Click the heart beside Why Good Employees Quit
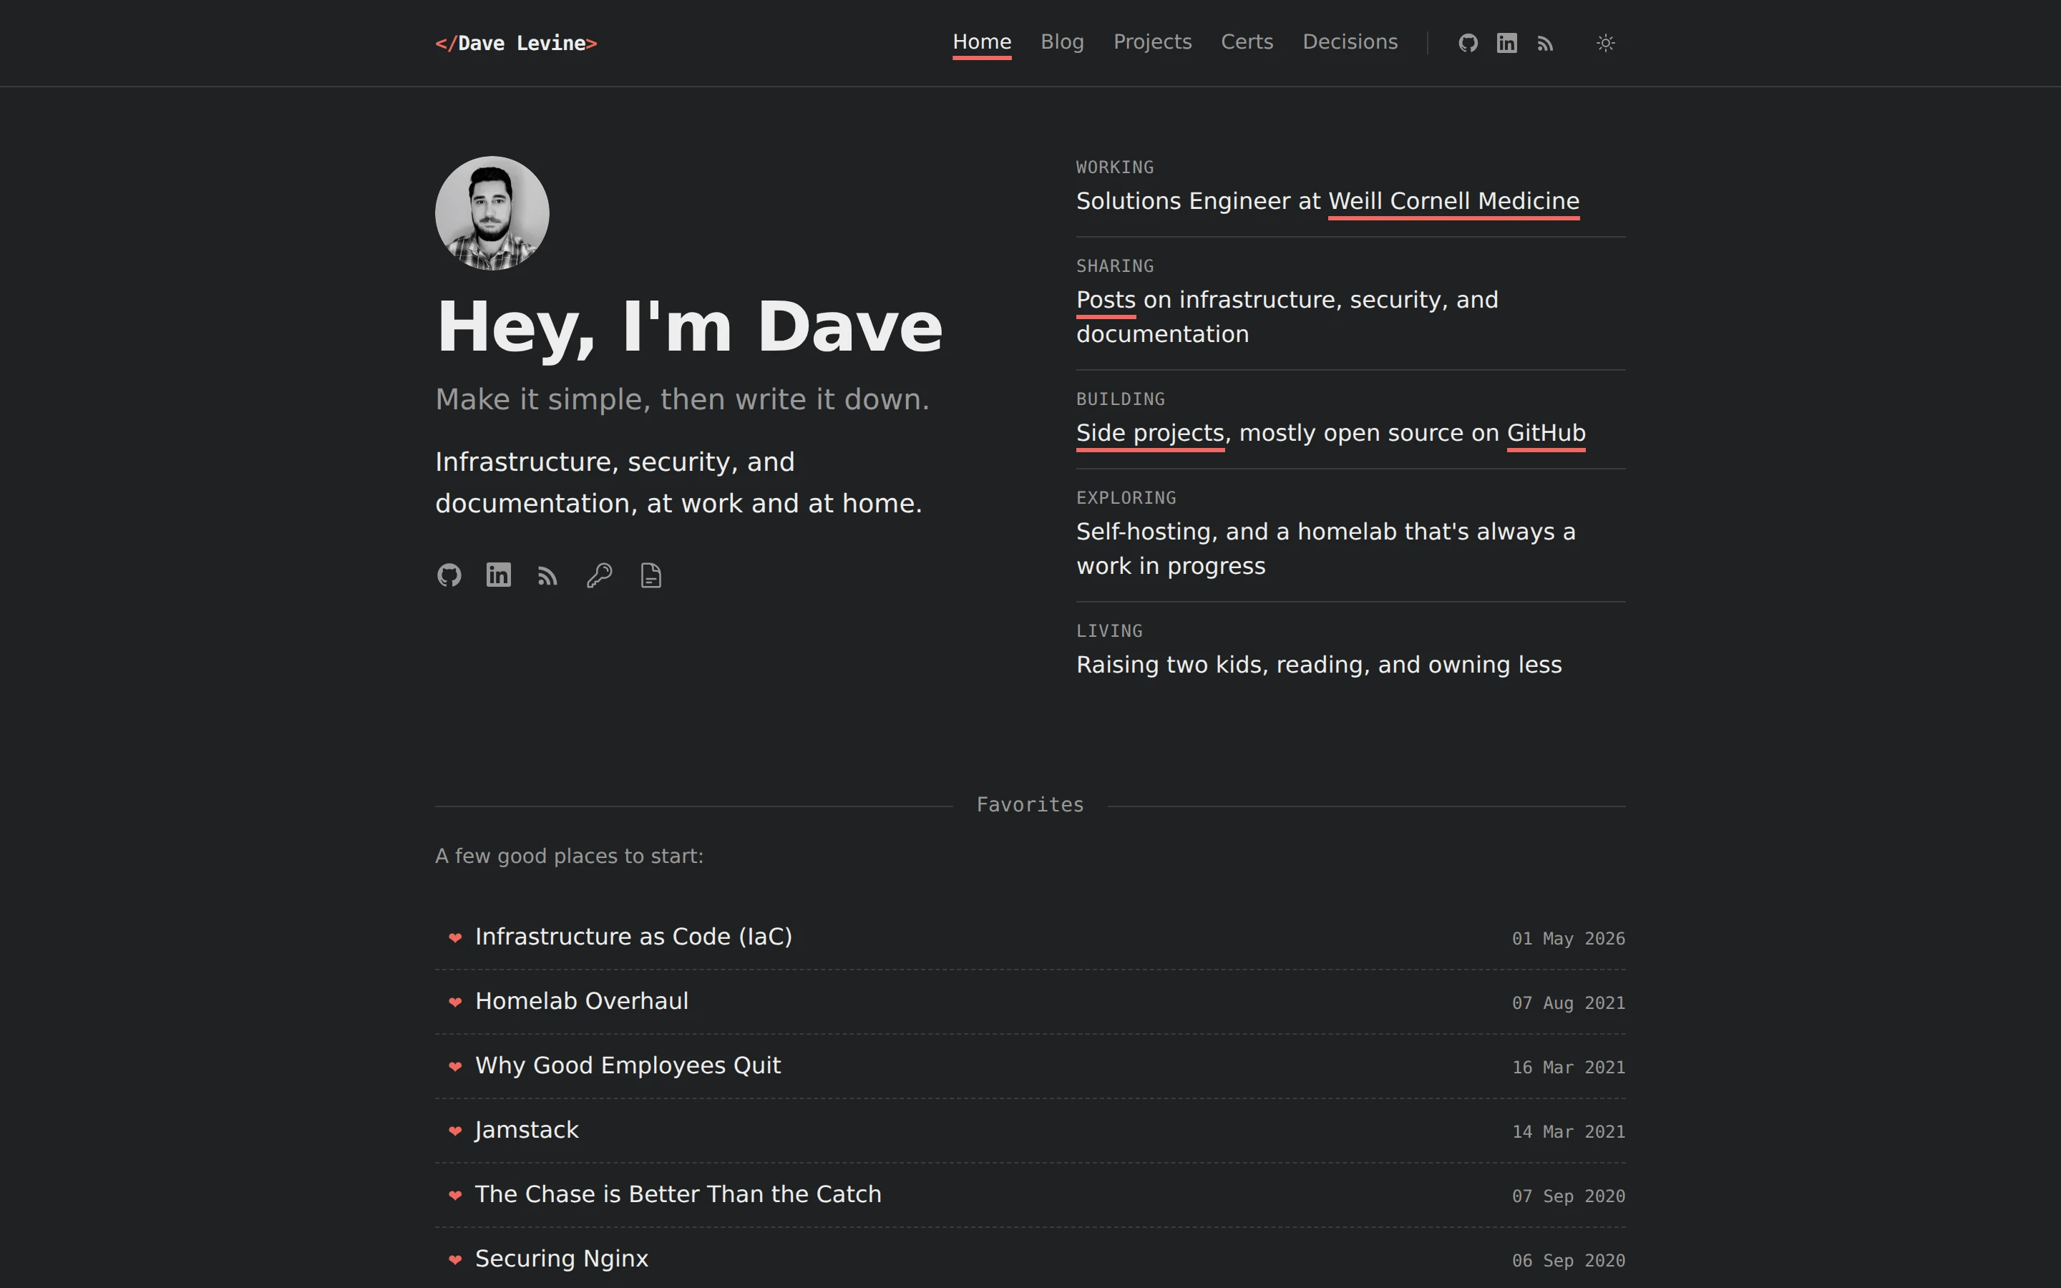The width and height of the screenshot is (2061, 1288). point(455,1066)
